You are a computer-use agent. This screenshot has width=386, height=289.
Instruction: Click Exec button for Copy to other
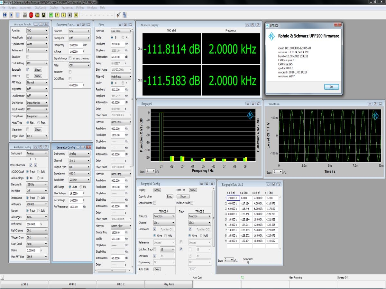(170, 197)
